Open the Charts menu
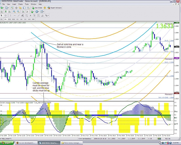This screenshot has width=181, height=145. point(21,4)
